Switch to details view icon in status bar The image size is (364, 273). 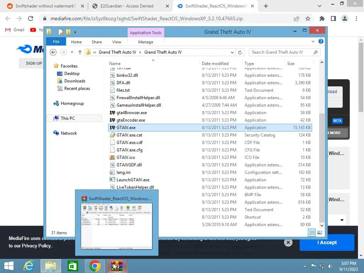tap(312, 232)
